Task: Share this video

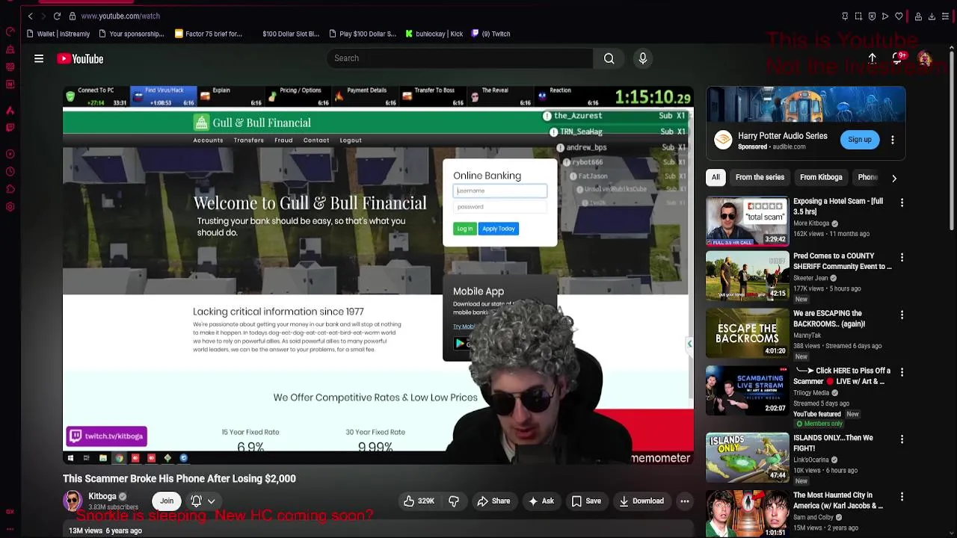Action: pos(493,501)
